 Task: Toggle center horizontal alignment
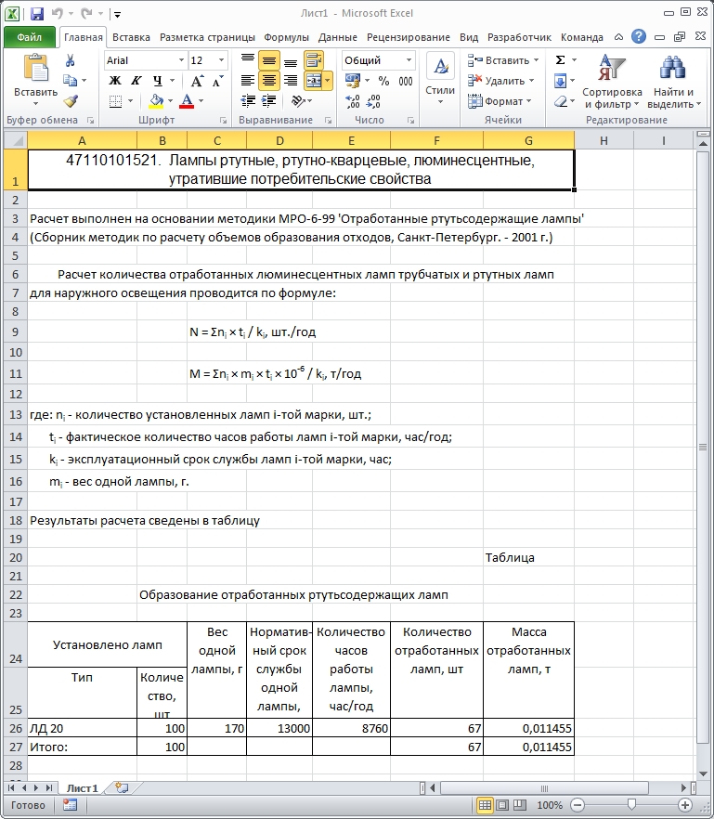[269, 81]
